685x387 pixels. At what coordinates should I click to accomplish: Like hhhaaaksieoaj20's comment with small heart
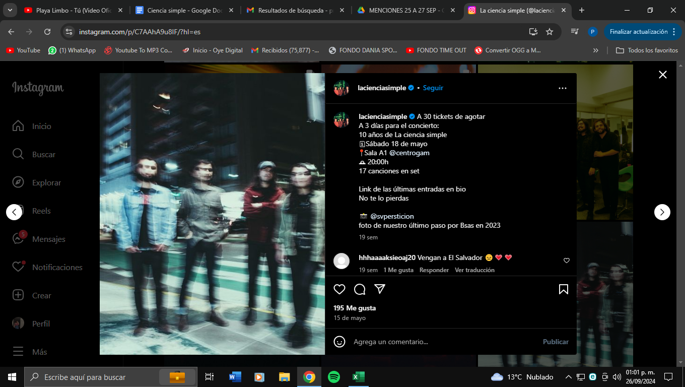[567, 261]
